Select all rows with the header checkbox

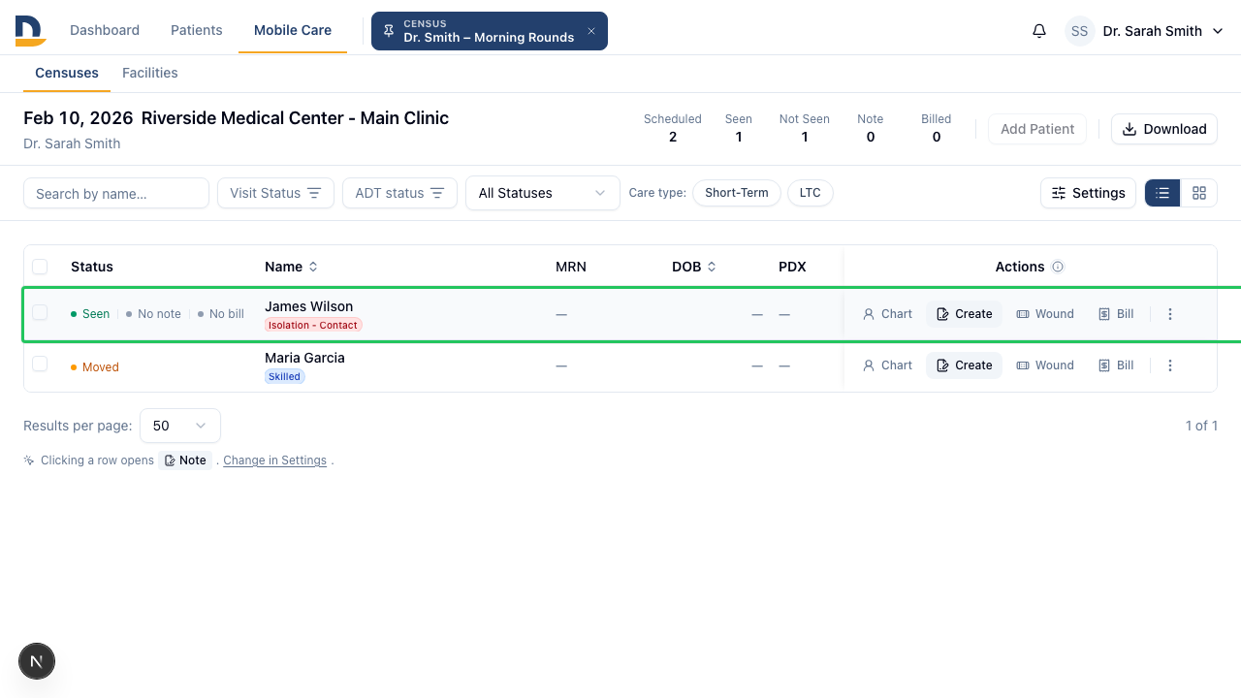tap(40, 267)
